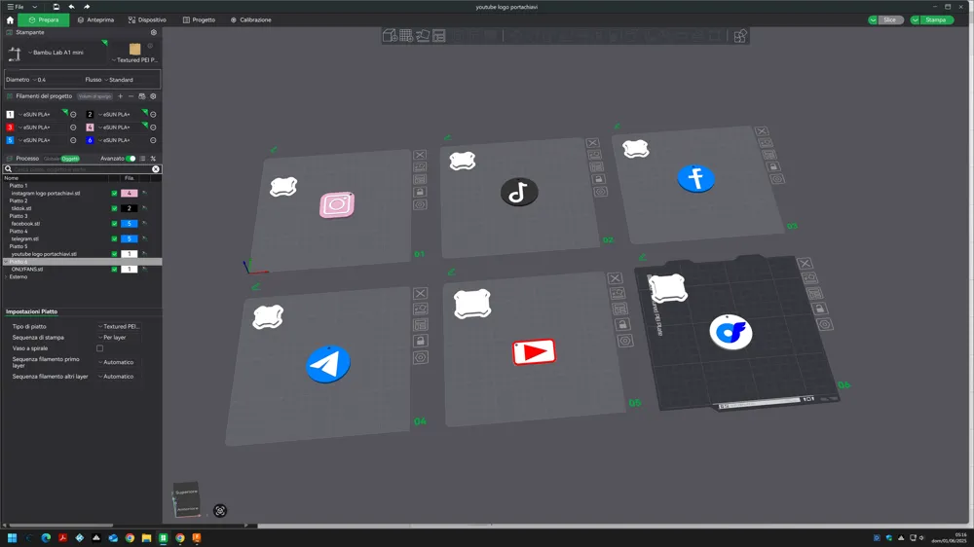
Task: Click the Redo arrow in title bar
Action: (x=87, y=7)
